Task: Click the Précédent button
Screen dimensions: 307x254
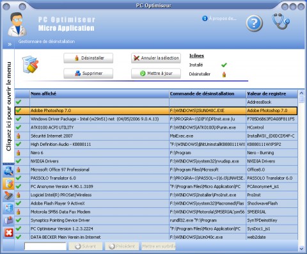Action: pyautogui.click(x=122, y=246)
